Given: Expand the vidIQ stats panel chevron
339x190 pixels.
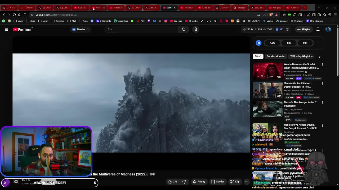Looking at the screenshot, I should pos(319,43).
